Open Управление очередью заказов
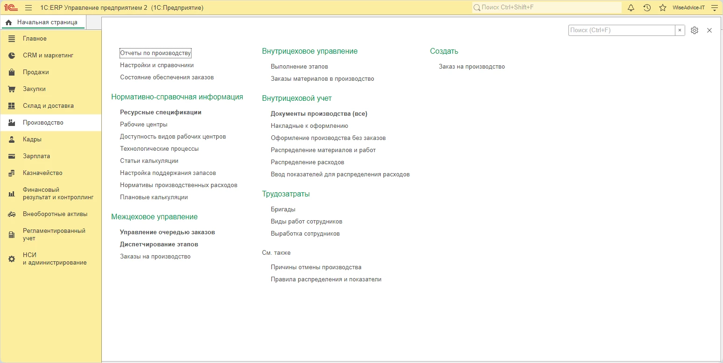 pyautogui.click(x=168, y=232)
